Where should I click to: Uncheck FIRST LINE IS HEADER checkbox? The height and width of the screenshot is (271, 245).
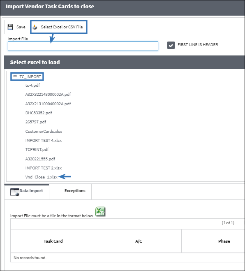pos(171,45)
